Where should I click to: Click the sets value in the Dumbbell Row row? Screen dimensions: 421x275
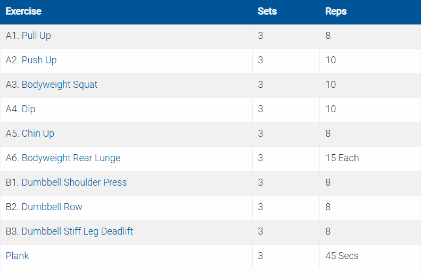point(260,207)
